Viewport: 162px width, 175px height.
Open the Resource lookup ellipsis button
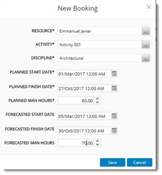(x=146, y=31)
